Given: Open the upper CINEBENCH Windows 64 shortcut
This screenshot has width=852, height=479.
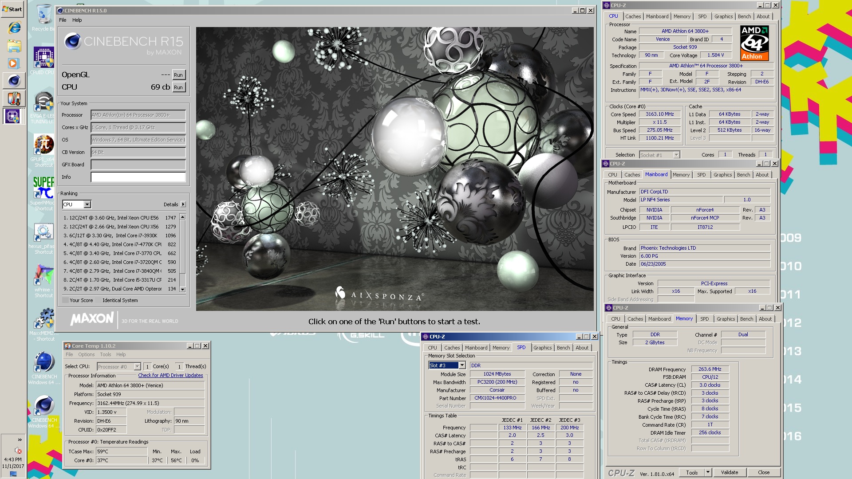Looking at the screenshot, I should click(43, 368).
